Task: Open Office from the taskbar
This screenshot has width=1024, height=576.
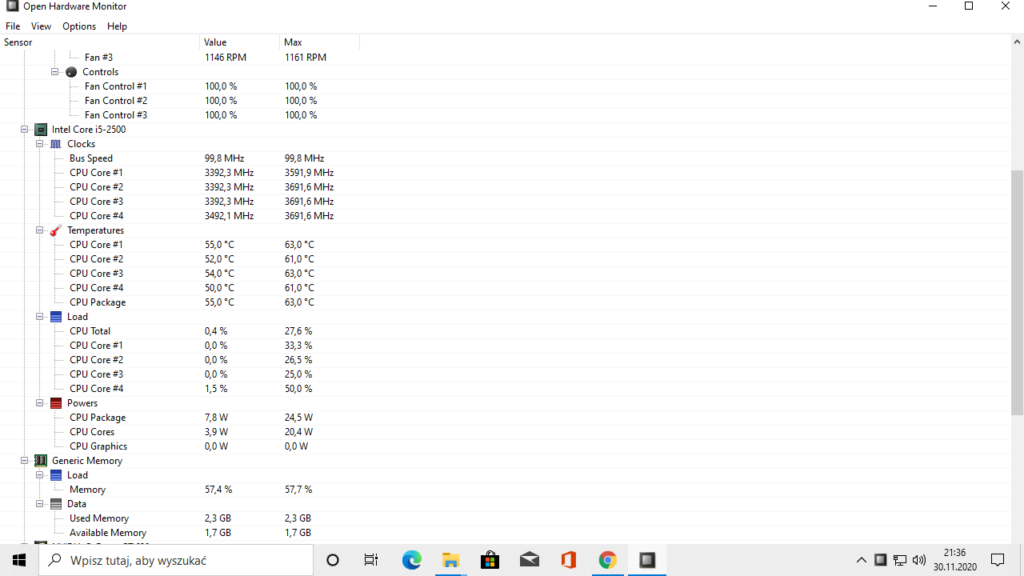Action: (x=569, y=560)
